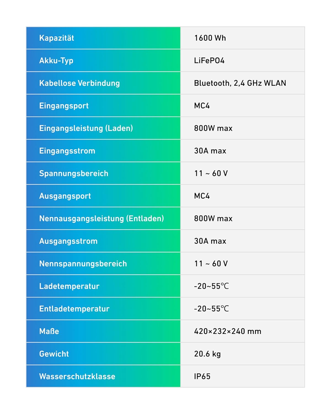The image size is (331, 414).
Task: Click the Nennspannungsbereich label
Action: [83, 264]
